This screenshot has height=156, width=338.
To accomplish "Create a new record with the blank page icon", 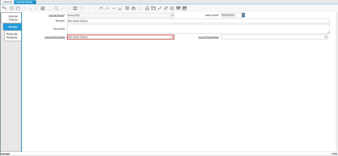I will coord(18,8).
